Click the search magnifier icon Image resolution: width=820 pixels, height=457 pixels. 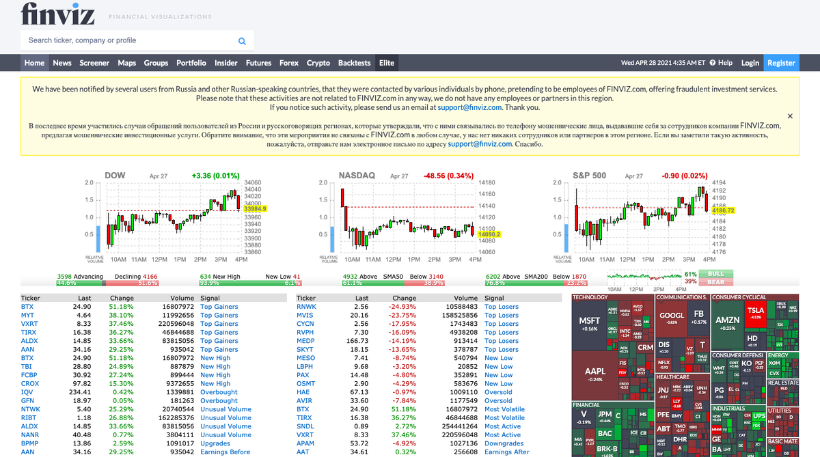tap(241, 41)
